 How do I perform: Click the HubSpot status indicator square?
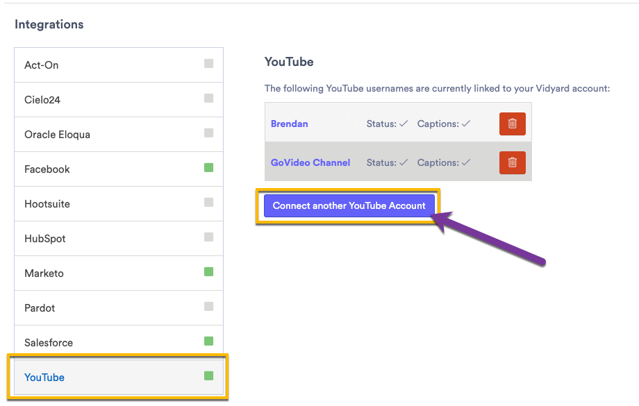pyautogui.click(x=208, y=237)
